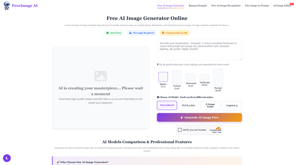Select the Vertical (3:4) aspect ratio
This screenshot has height=165, width=294.
177,80
